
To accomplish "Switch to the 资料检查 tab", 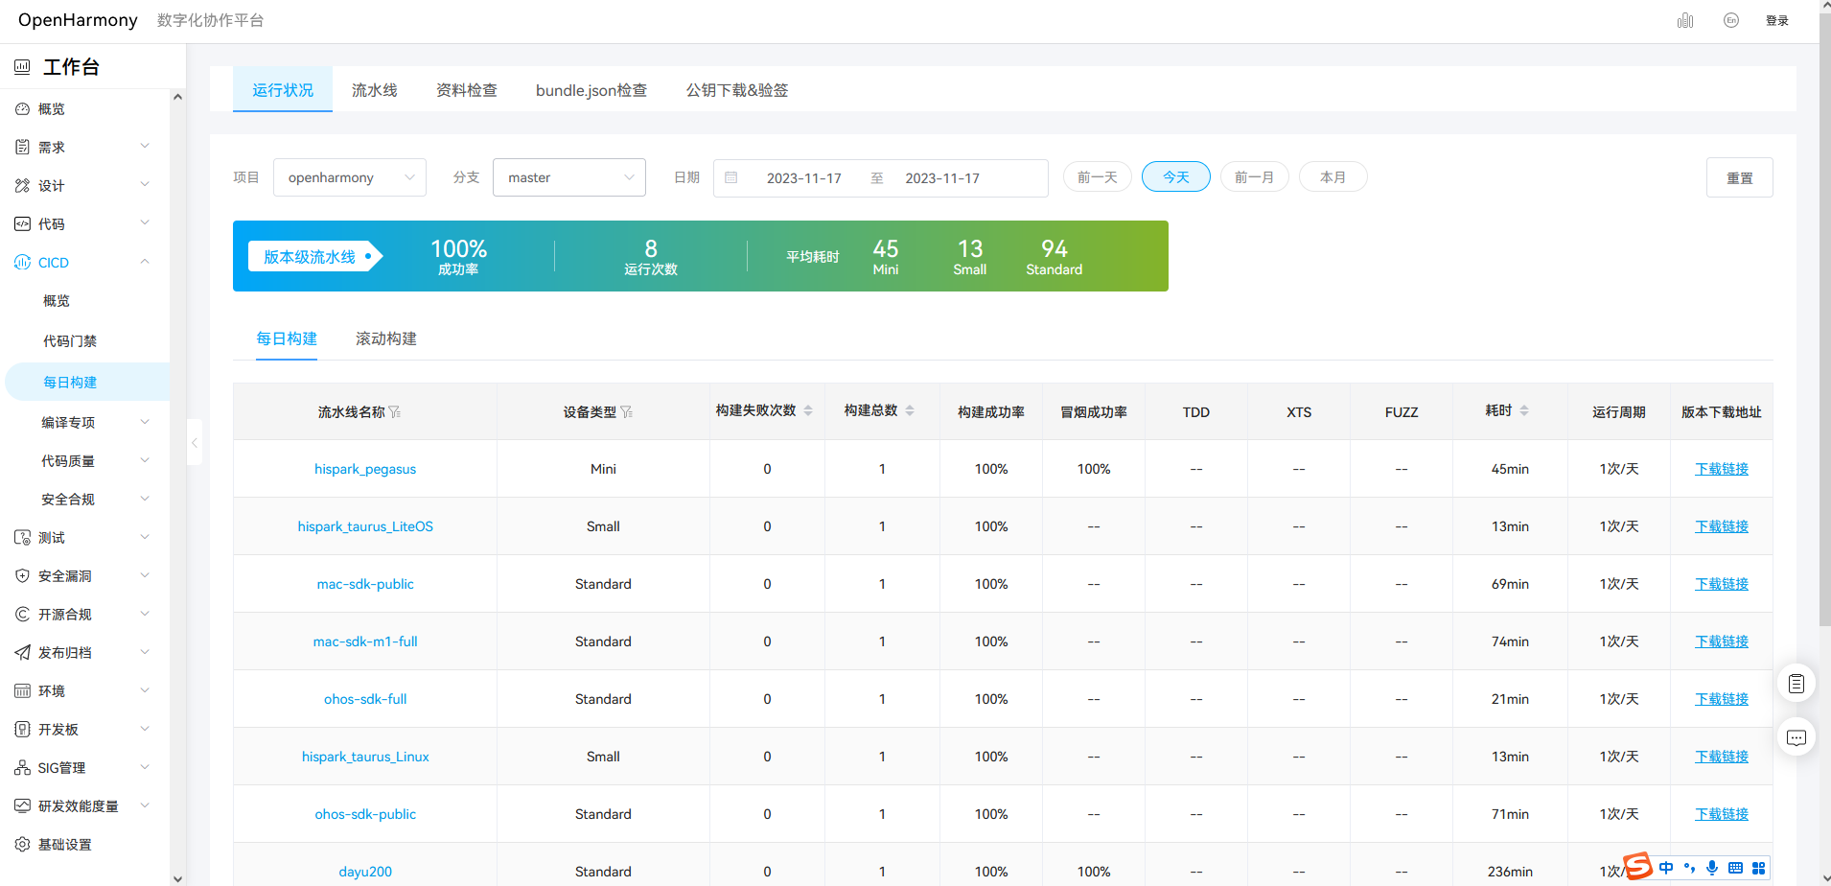I will (467, 90).
